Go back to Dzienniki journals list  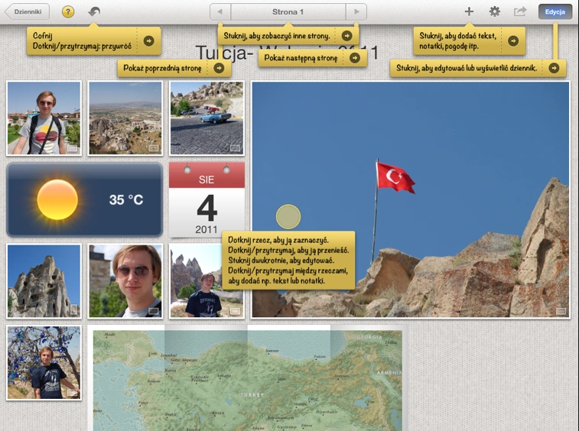point(27,11)
